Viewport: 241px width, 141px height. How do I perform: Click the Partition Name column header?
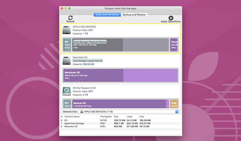[x=72, y=117]
